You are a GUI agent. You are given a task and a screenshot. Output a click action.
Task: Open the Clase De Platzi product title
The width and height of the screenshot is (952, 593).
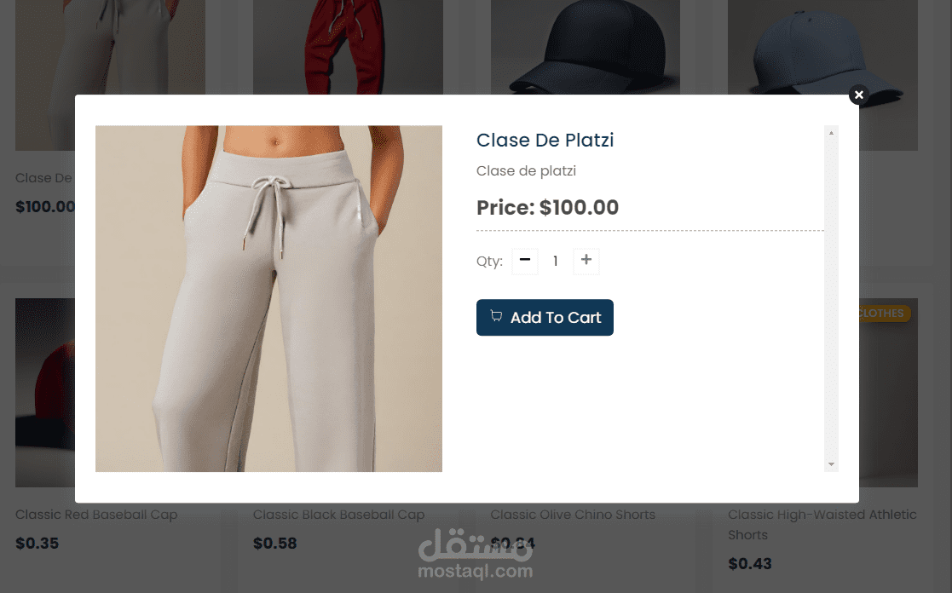545,141
